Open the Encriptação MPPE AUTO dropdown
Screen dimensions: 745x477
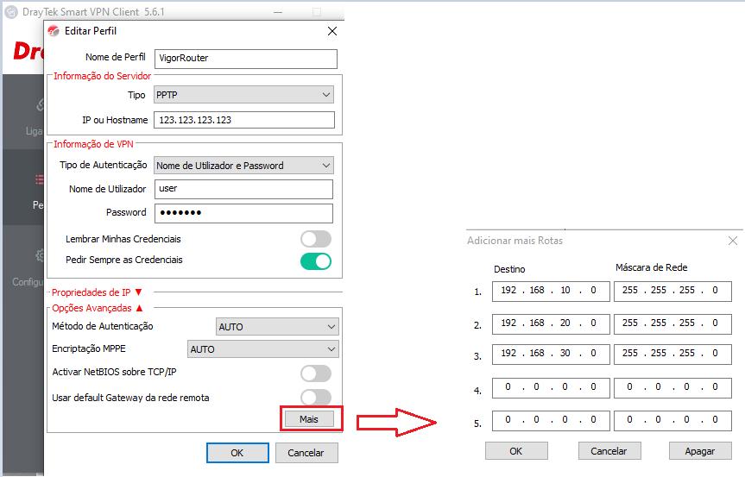click(263, 349)
